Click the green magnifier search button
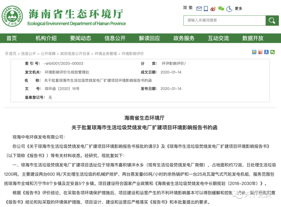The width and height of the screenshot is (281, 207). (x=272, y=21)
